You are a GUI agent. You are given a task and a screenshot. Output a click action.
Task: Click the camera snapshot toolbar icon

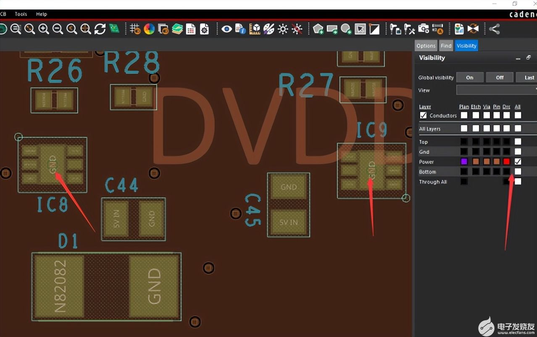424,29
